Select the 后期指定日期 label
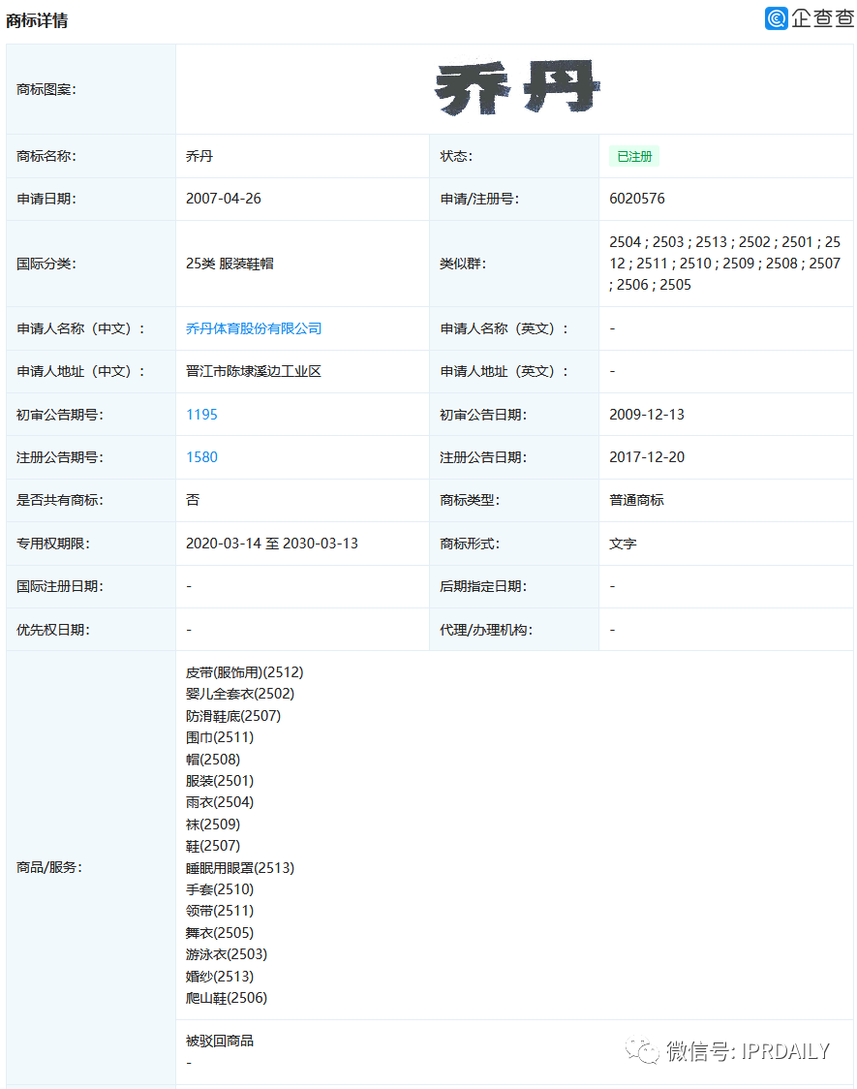Screen dimensions: 857x1089 [483, 587]
